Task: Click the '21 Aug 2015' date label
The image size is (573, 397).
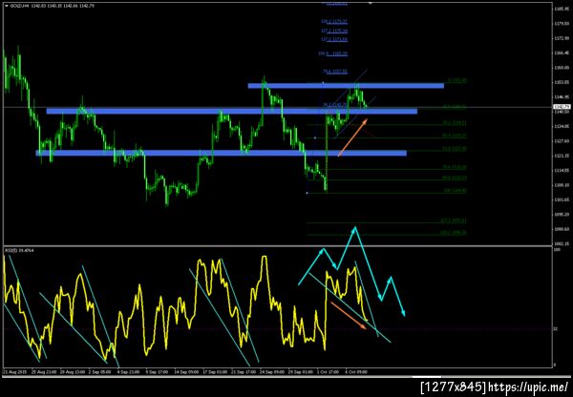Action: (x=13, y=371)
